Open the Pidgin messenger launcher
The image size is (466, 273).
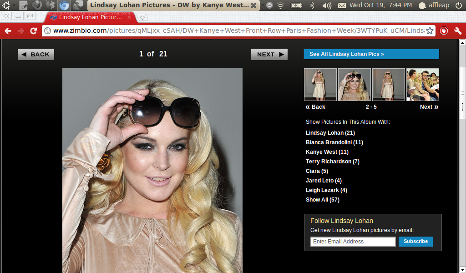click(x=78, y=5)
